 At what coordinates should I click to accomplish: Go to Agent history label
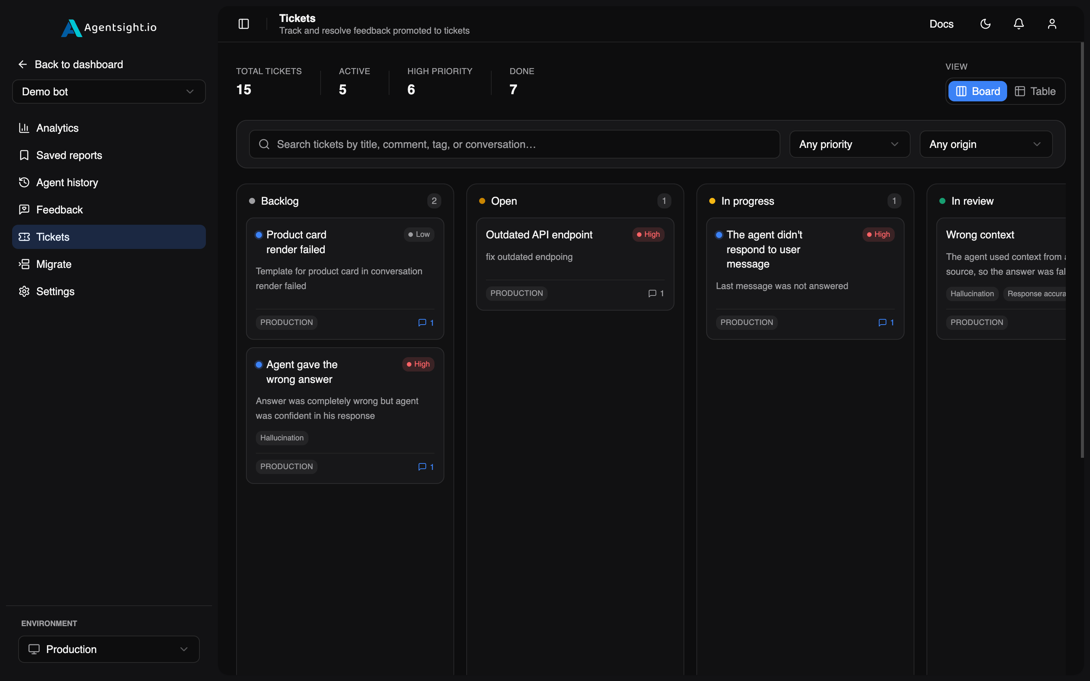click(x=67, y=182)
